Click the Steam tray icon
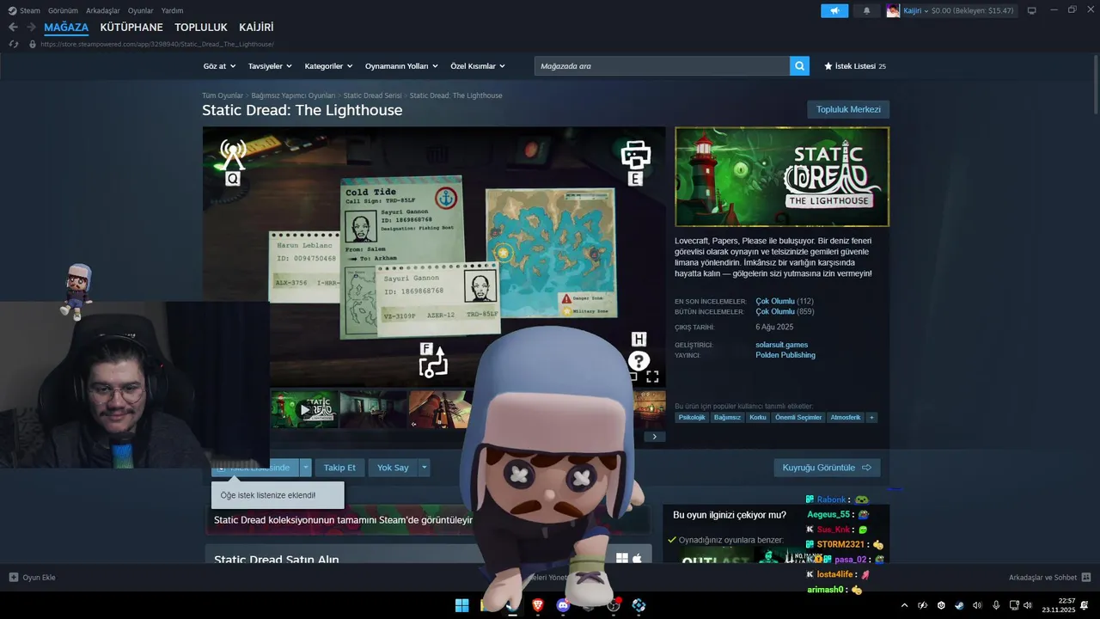The width and height of the screenshot is (1100, 619). pyautogui.click(x=959, y=605)
